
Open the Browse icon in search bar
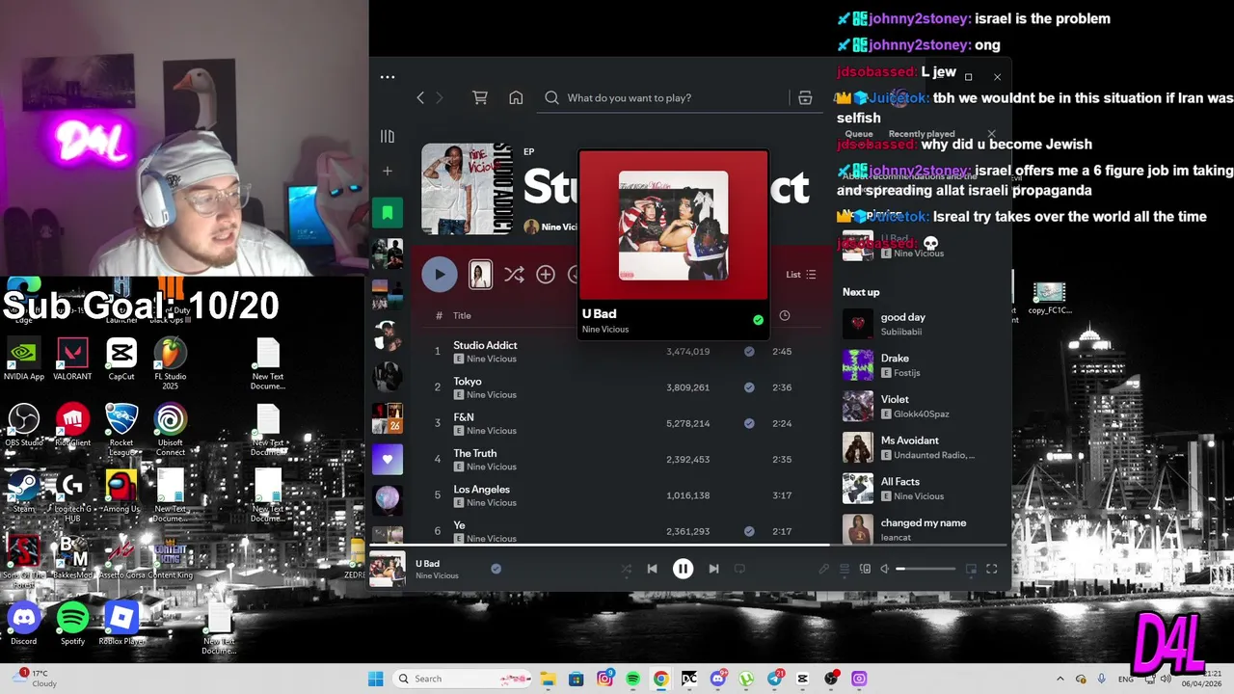[x=805, y=97]
